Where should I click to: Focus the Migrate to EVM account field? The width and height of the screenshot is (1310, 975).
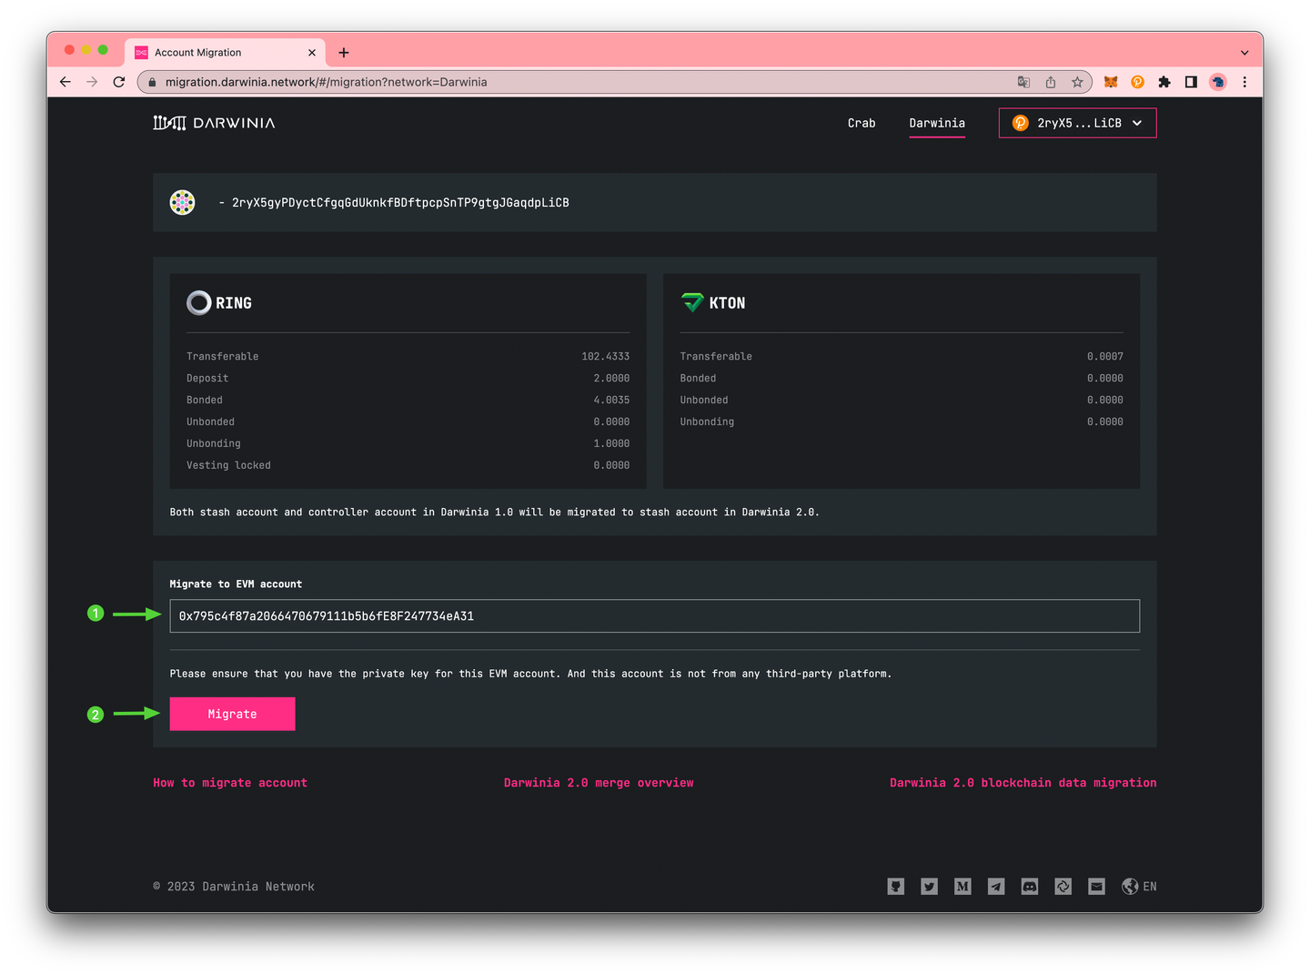coord(654,616)
